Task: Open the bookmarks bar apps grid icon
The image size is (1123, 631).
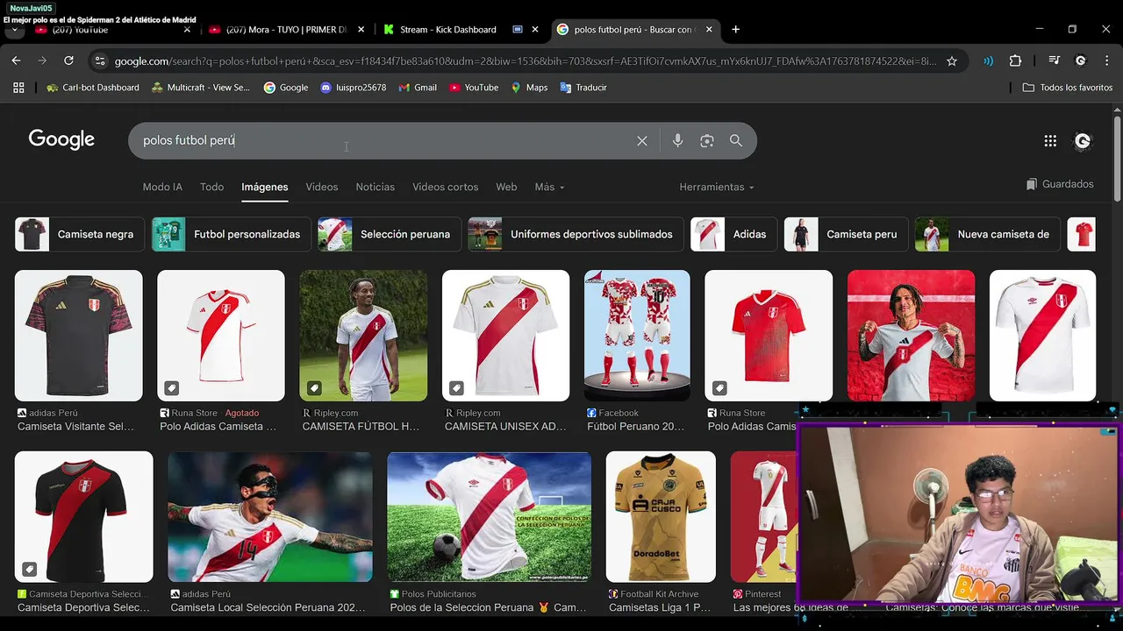Action: tap(18, 88)
